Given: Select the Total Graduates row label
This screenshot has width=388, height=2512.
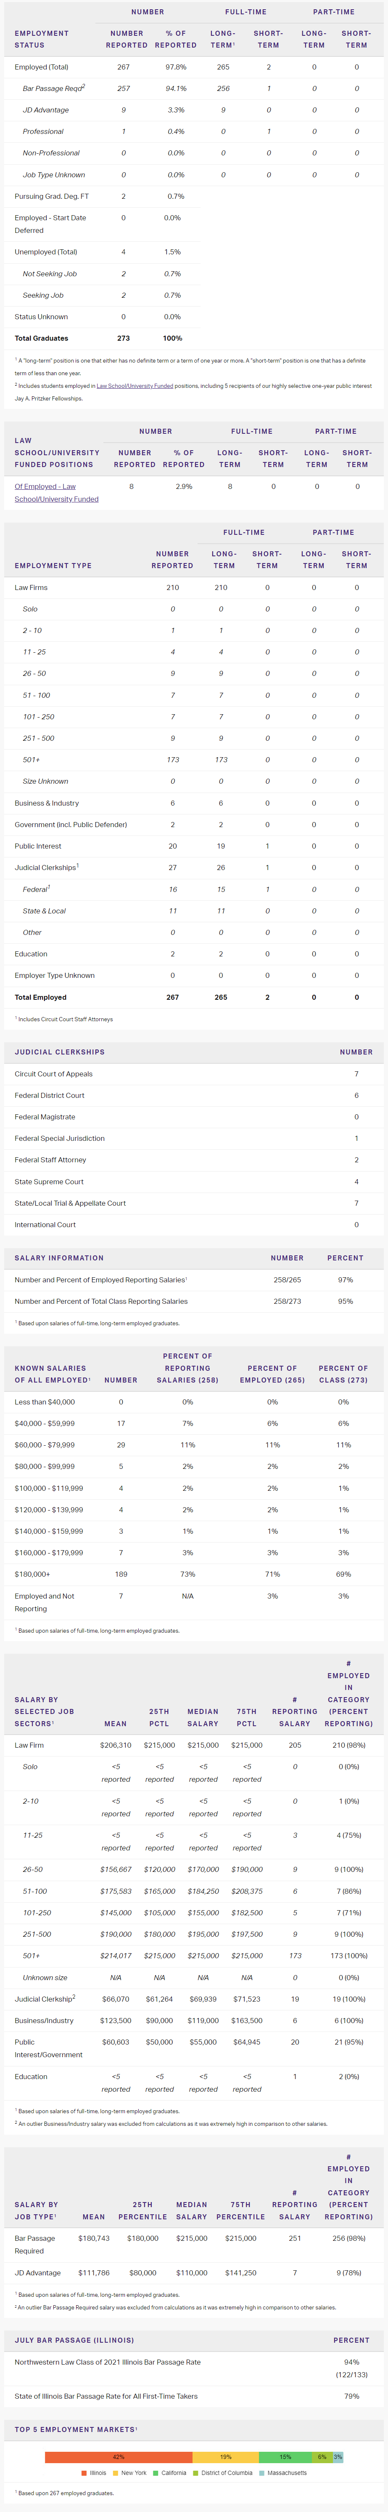Looking at the screenshot, I should point(41,339).
